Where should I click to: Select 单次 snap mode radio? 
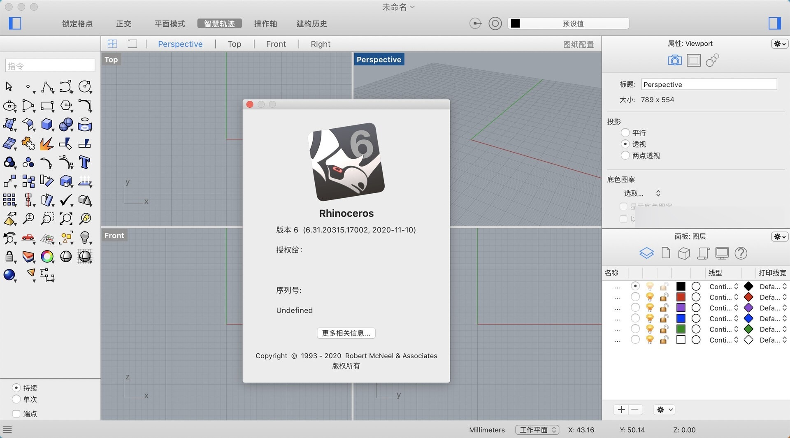click(x=16, y=399)
